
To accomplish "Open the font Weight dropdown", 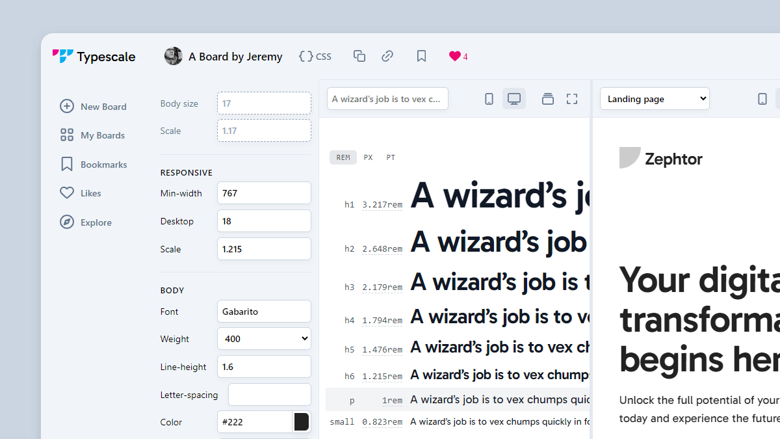I will [x=264, y=338].
